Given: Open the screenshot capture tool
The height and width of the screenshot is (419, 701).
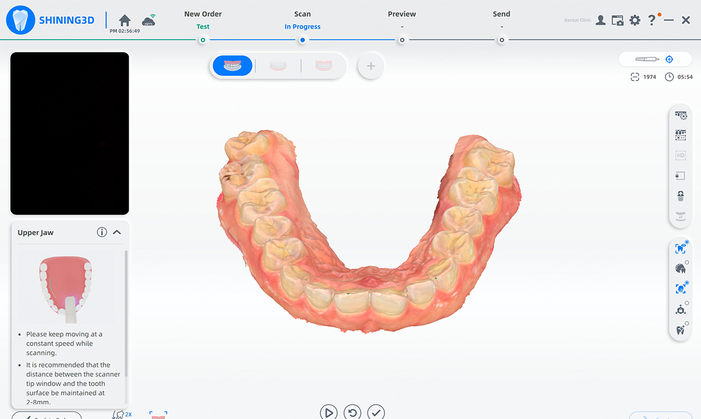Looking at the screenshot, I should (x=617, y=20).
